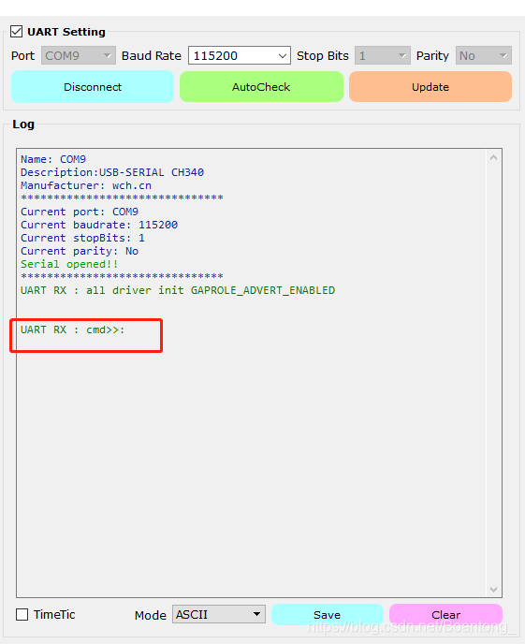Click 'Current port: COM9' log line
Screen dimensions: 525x644
80,212
